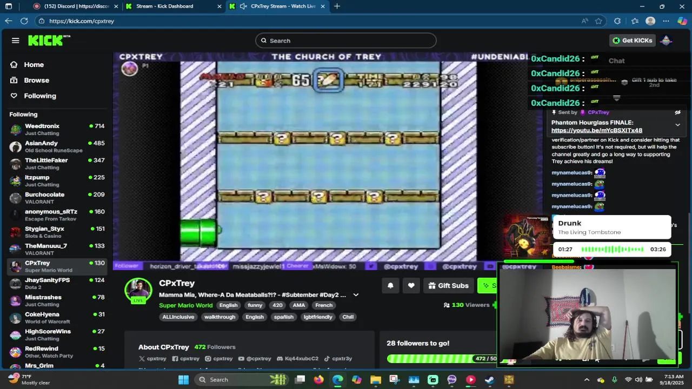
Task: Open the Discord Kq44xubcC2 link
Action: 297,359
